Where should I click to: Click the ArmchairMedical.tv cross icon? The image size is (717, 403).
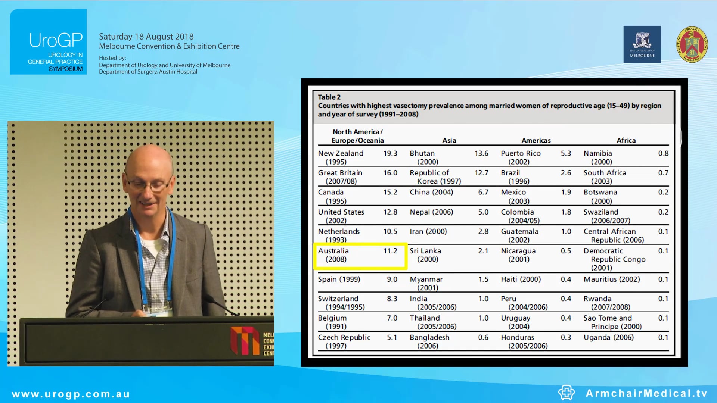[566, 393]
